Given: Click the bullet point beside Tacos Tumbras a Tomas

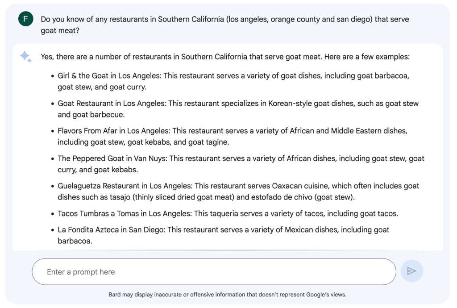Looking at the screenshot, I should [x=52, y=214].
